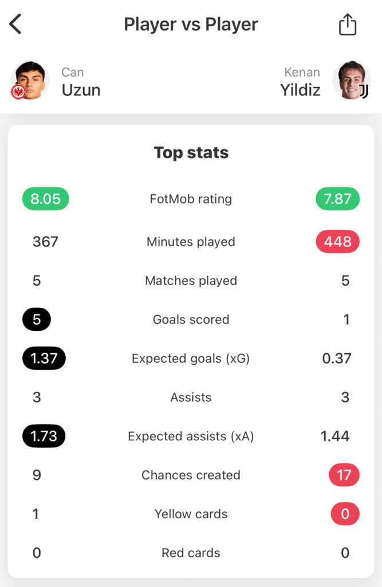Viewport: 382px width, 587px height.
Task: Tap the green 8.05 FotMob rating badge
Action: point(45,199)
